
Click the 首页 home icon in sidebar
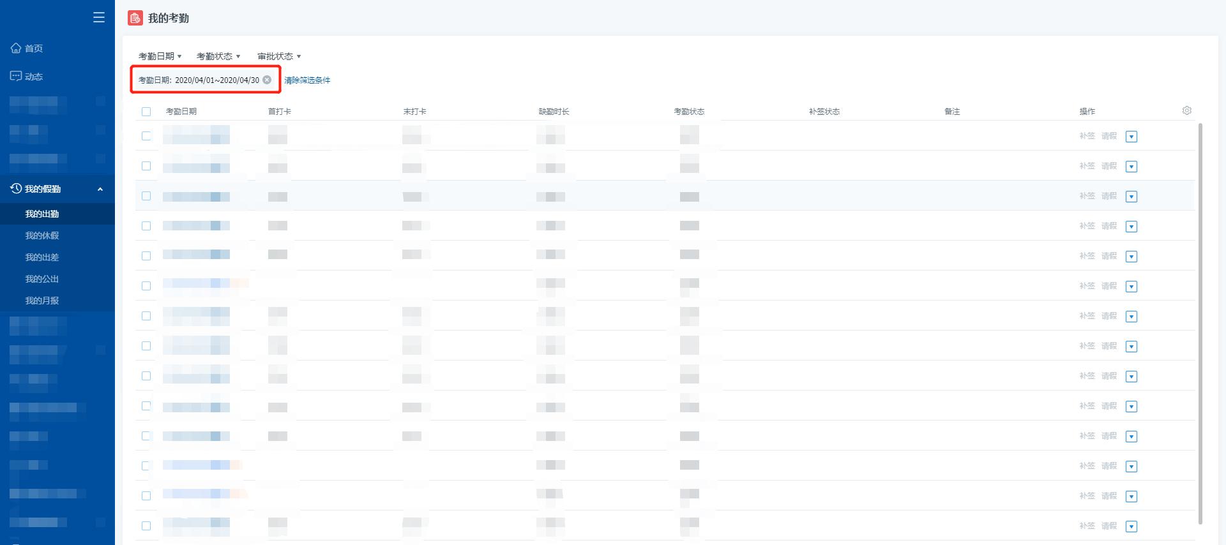coord(16,48)
